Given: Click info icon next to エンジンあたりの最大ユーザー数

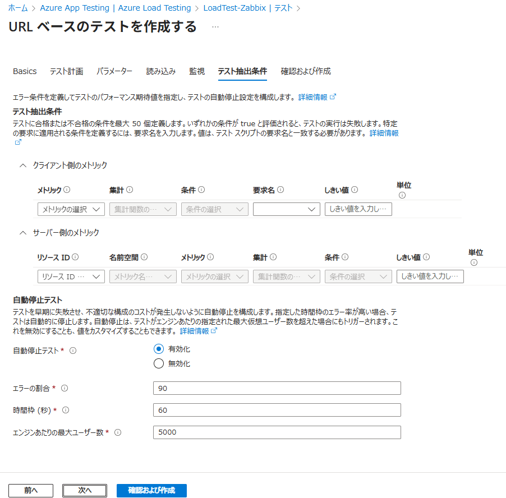Looking at the screenshot, I should (118, 432).
